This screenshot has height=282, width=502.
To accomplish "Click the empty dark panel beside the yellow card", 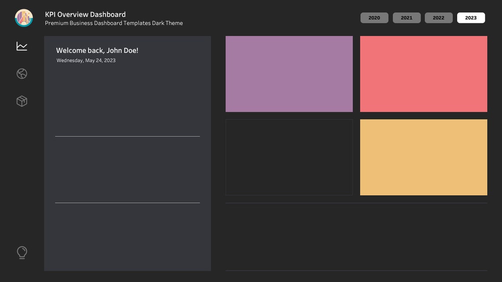I will click(289, 157).
